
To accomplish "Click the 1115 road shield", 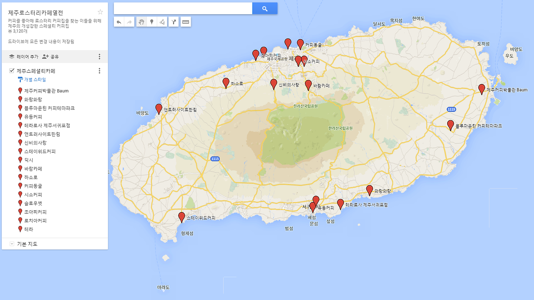I will tap(215, 159).
